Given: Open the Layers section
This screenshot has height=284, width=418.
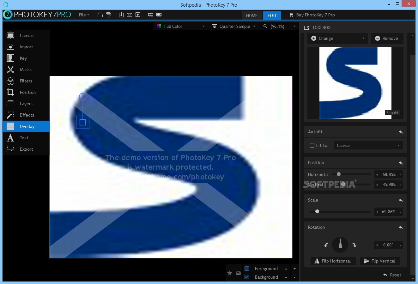Looking at the screenshot, I should pos(27,104).
